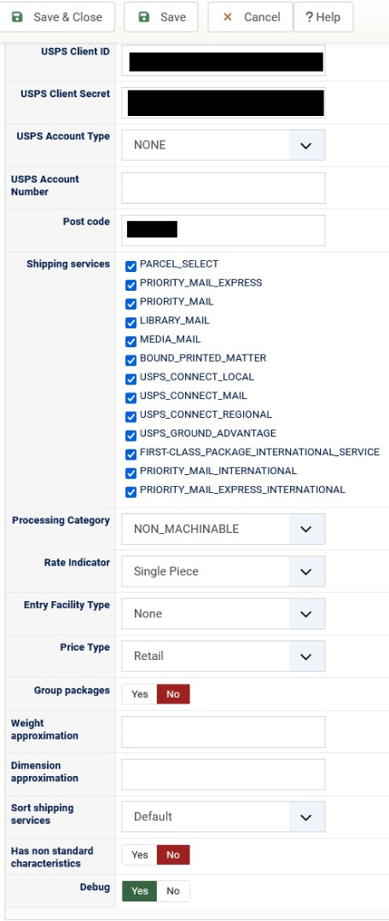Open the Sort shipping services dropdown
Image resolution: width=389 pixels, height=921 pixels.
(x=224, y=817)
